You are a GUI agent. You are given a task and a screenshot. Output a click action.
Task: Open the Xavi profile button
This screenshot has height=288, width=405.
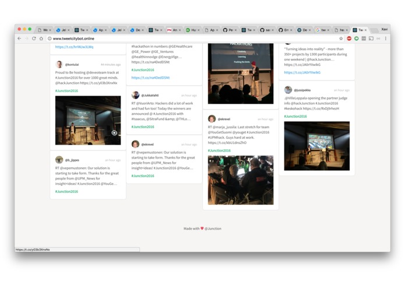(385, 29)
